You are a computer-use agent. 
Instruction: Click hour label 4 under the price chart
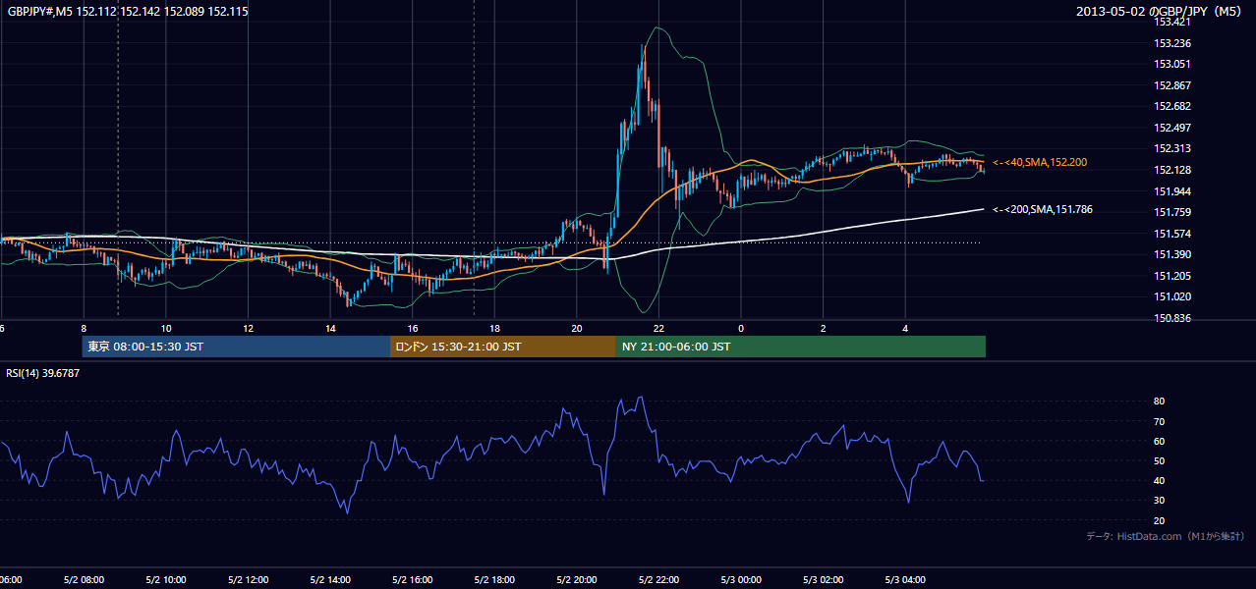tap(905, 328)
